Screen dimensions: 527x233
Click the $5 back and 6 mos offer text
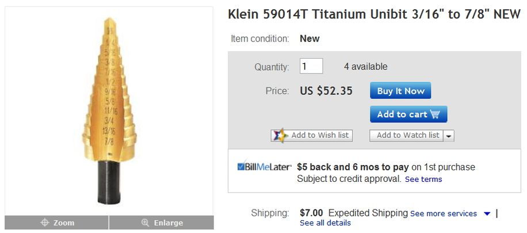click(x=353, y=167)
